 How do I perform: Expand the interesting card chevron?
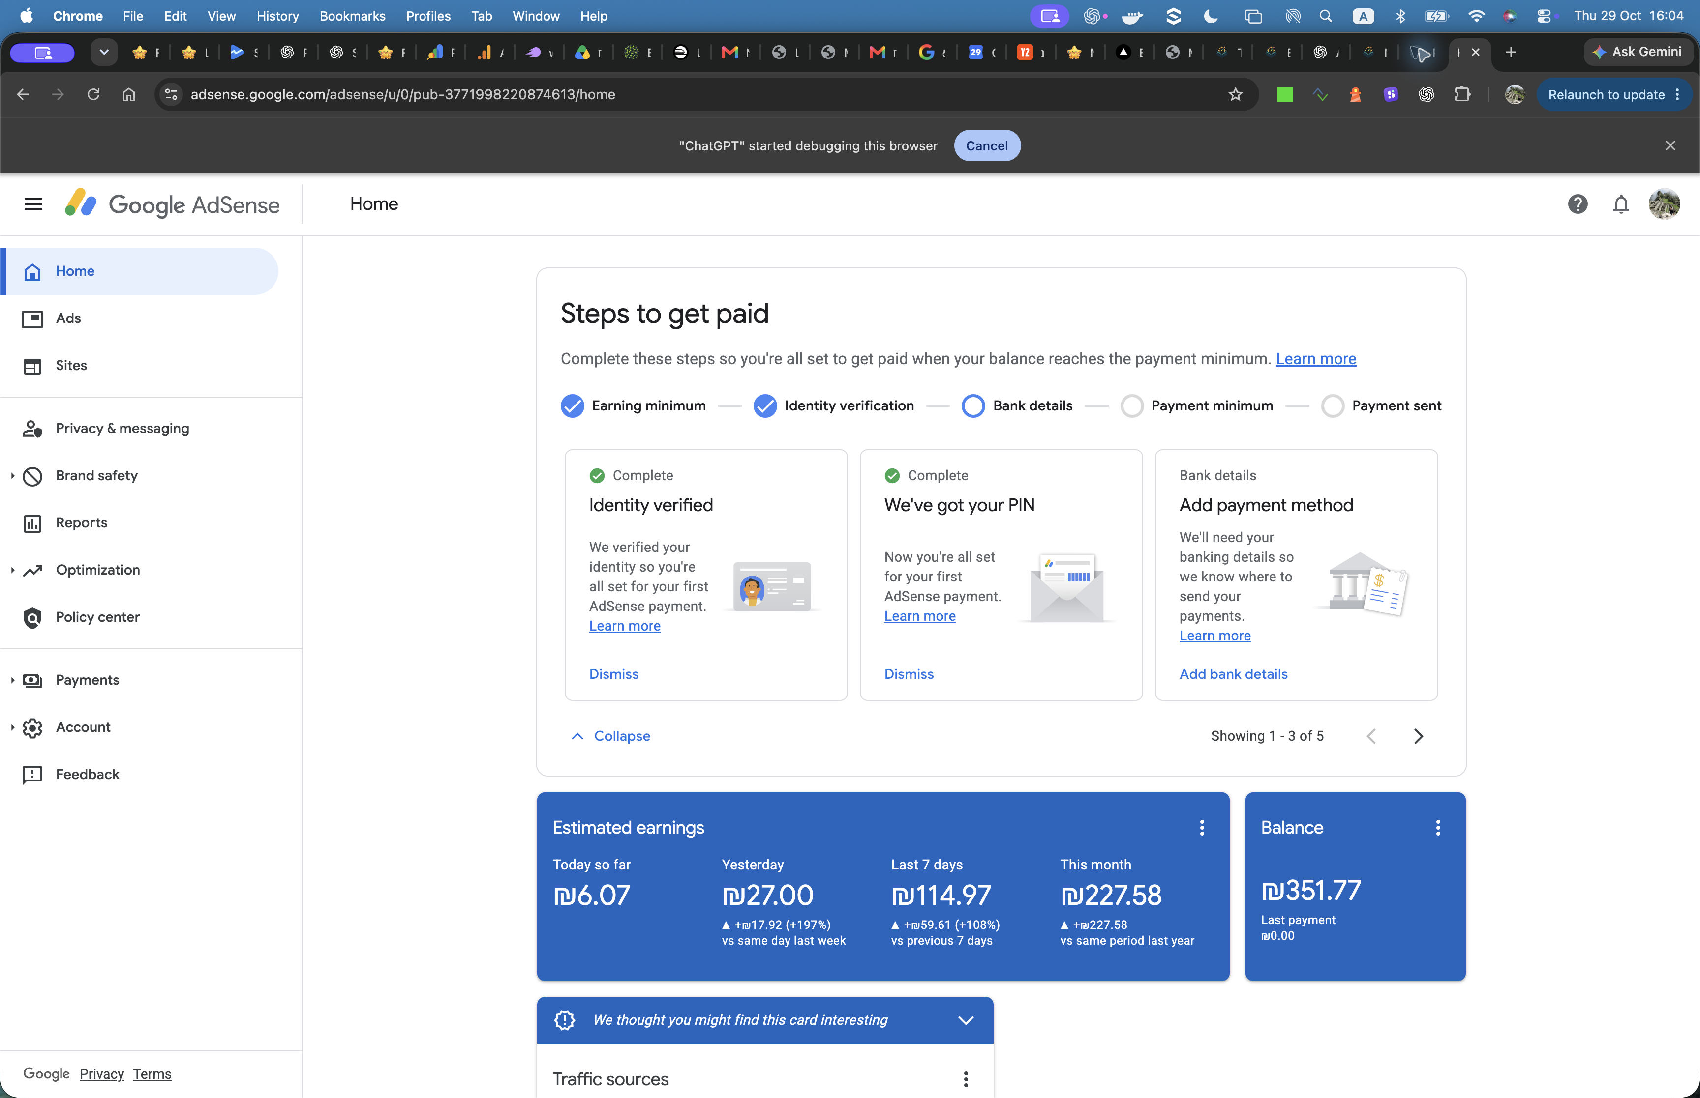965,1020
